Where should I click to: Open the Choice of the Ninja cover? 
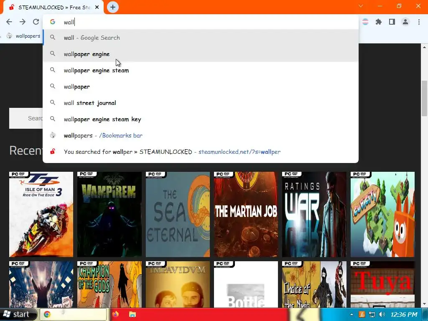[314, 284]
